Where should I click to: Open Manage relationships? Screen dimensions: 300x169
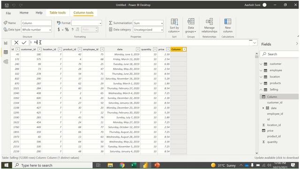click(210, 26)
